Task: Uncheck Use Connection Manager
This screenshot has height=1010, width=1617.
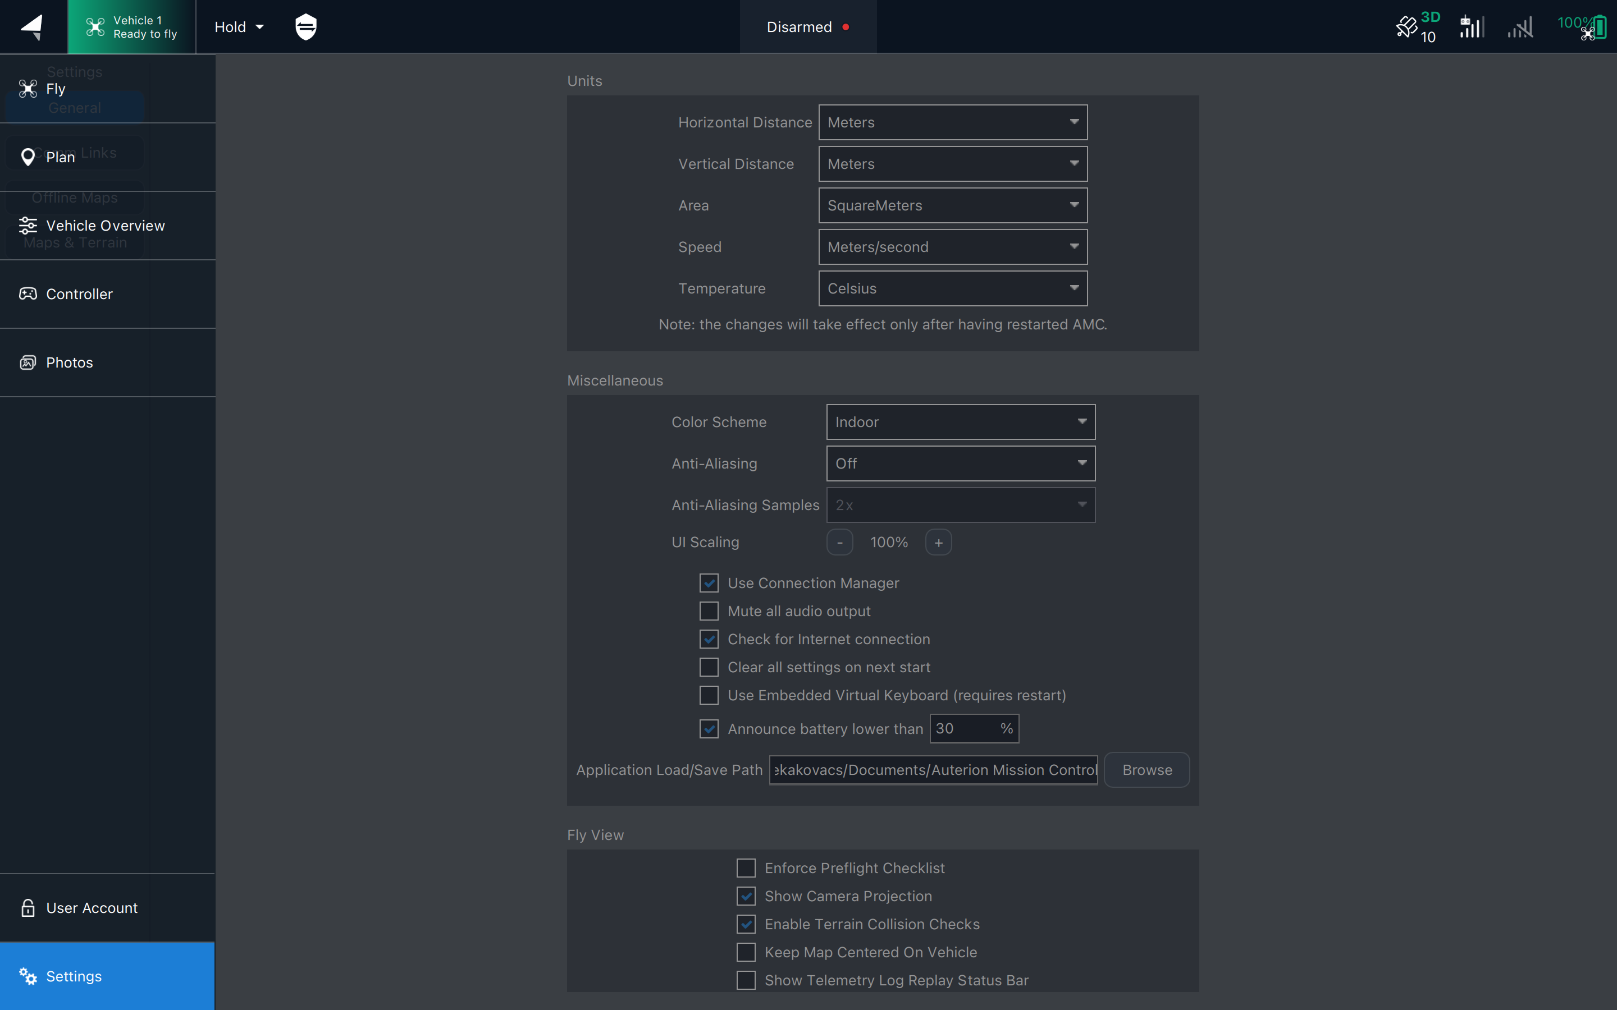Action: (709, 583)
